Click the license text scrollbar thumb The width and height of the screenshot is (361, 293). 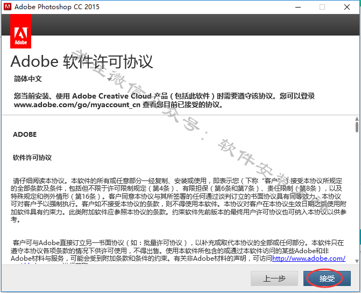point(357,127)
